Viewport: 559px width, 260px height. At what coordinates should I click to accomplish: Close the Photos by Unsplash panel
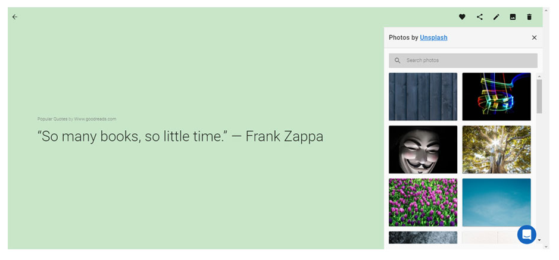coord(534,37)
